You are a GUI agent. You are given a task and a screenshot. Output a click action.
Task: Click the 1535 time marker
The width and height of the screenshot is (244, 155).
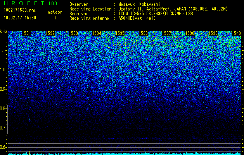120,33
